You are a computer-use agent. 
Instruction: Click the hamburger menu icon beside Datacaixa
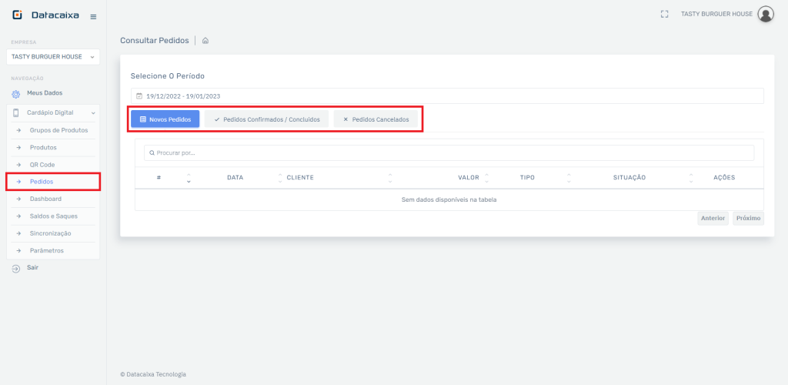click(93, 16)
